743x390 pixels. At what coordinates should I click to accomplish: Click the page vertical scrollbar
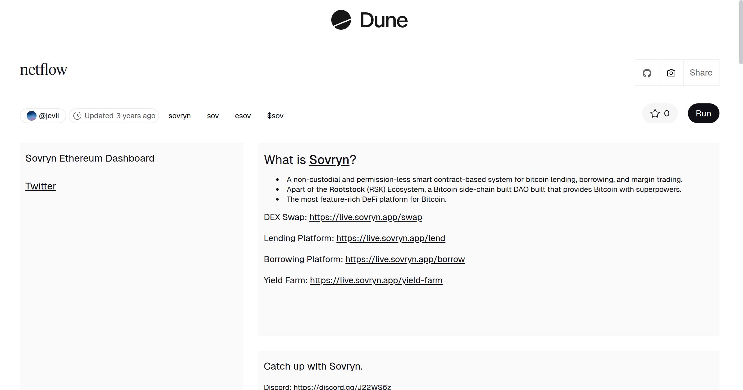(x=741, y=32)
